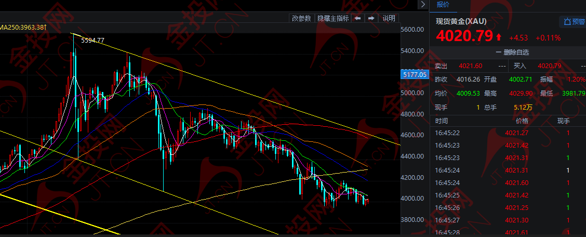Screen dimensions: 586x237
Task: Click the 开盘 value 4002.71
Action: click(x=520, y=79)
